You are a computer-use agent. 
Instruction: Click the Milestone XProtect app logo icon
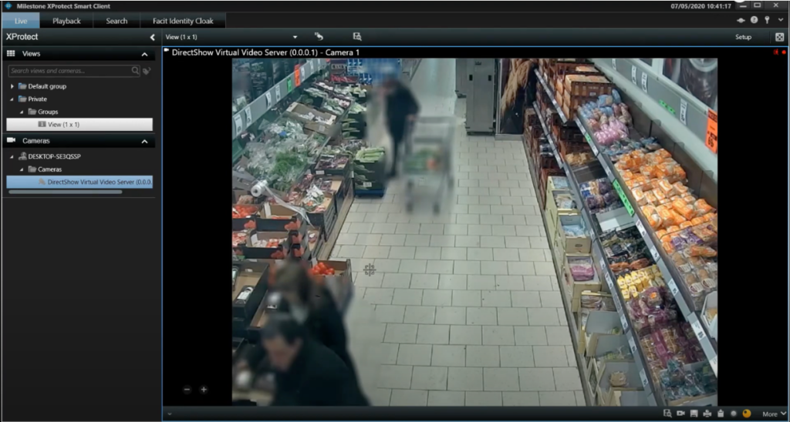coord(8,6)
